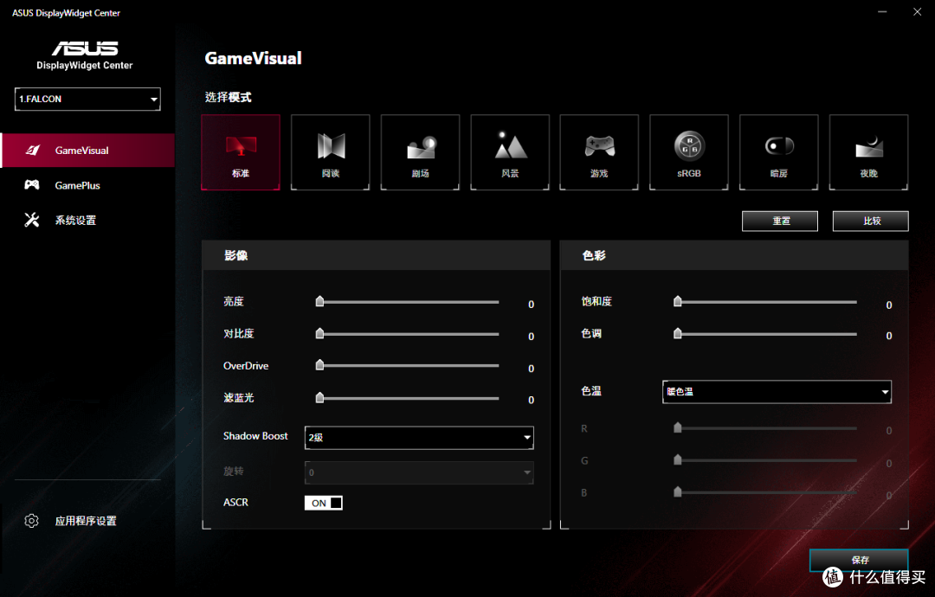Click the 对比度 contrast slider handle
This screenshot has height=597, width=935.
[x=319, y=333]
